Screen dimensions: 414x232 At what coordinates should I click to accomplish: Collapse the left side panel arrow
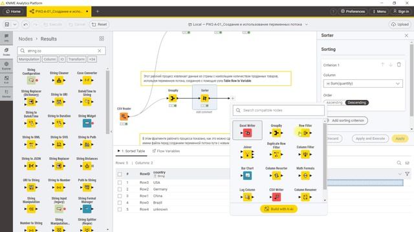click(111, 131)
